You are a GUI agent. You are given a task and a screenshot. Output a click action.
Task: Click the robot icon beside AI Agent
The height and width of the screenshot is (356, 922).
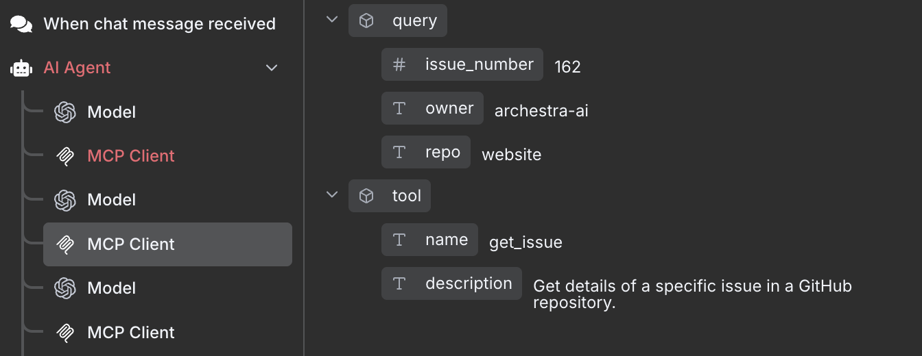21,68
